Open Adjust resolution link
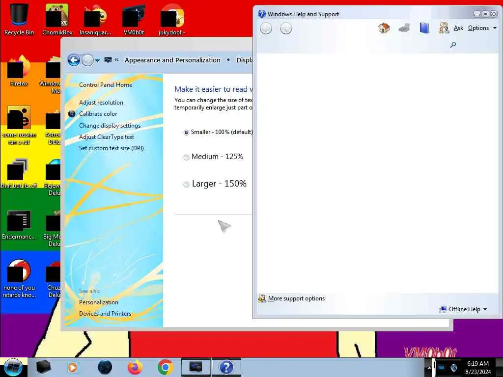This screenshot has width=503, height=377. [x=101, y=103]
